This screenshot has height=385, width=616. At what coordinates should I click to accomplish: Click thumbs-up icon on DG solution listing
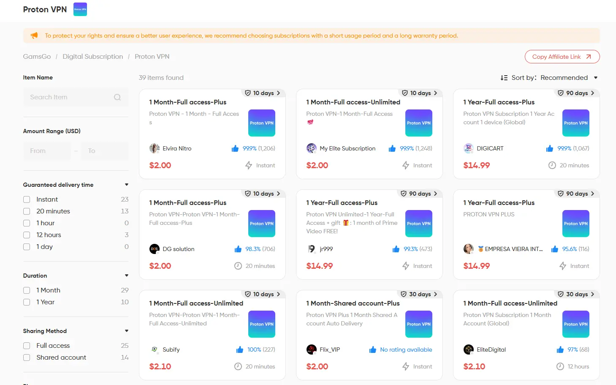pos(238,249)
